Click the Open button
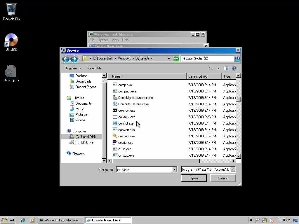The image size is (299, 224). coord(194,178)
